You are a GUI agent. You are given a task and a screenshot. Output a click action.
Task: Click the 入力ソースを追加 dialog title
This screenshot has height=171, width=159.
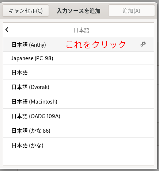[x=79, y=11]
